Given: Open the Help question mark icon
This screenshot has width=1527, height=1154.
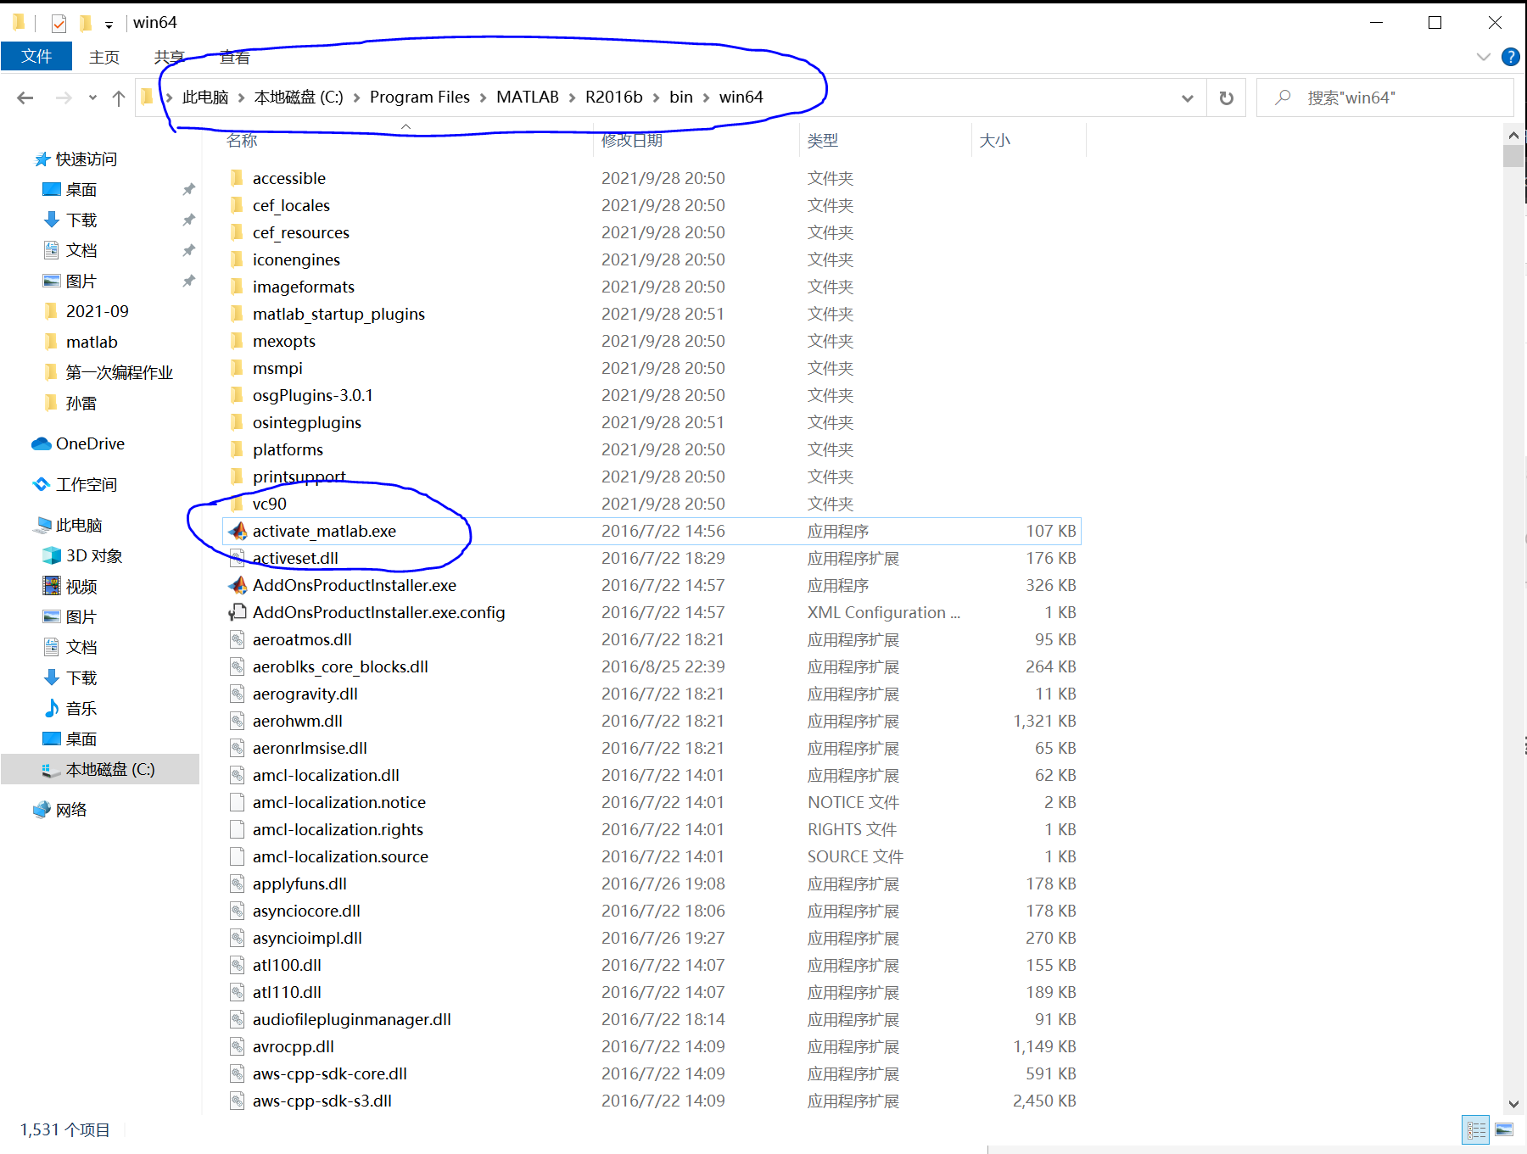Looking at the screenshot, I should click(1510, 57).
